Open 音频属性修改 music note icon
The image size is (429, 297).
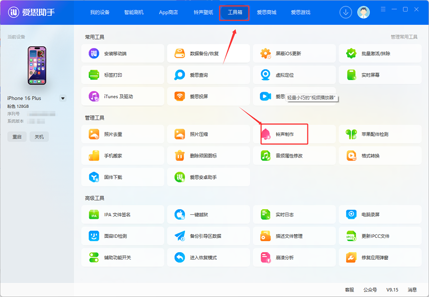point(266,156)
